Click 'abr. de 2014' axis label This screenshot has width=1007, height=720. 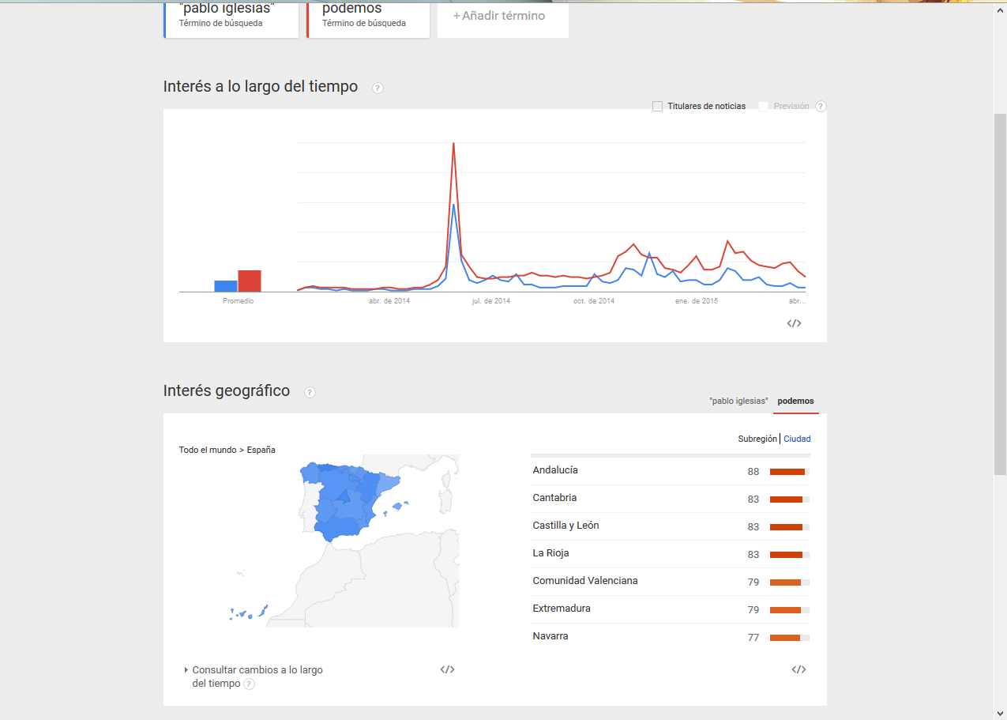[389, 301]
